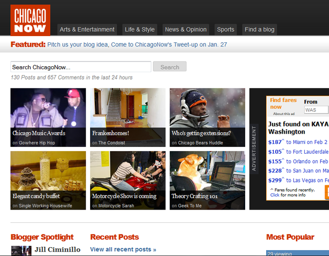The height and width of the screenshot is (256, 329).
Task: Select the $299 to Las Vegas fare
Action: click(x=298, y=180)
